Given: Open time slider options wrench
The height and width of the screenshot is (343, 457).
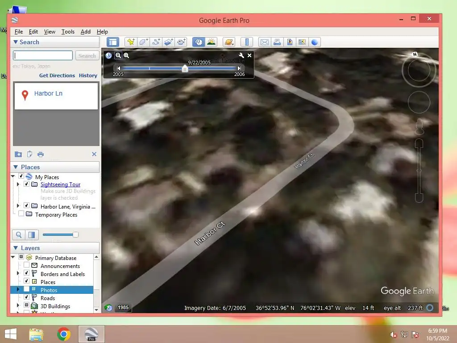Looking at the screenshot, I should 241,55.
